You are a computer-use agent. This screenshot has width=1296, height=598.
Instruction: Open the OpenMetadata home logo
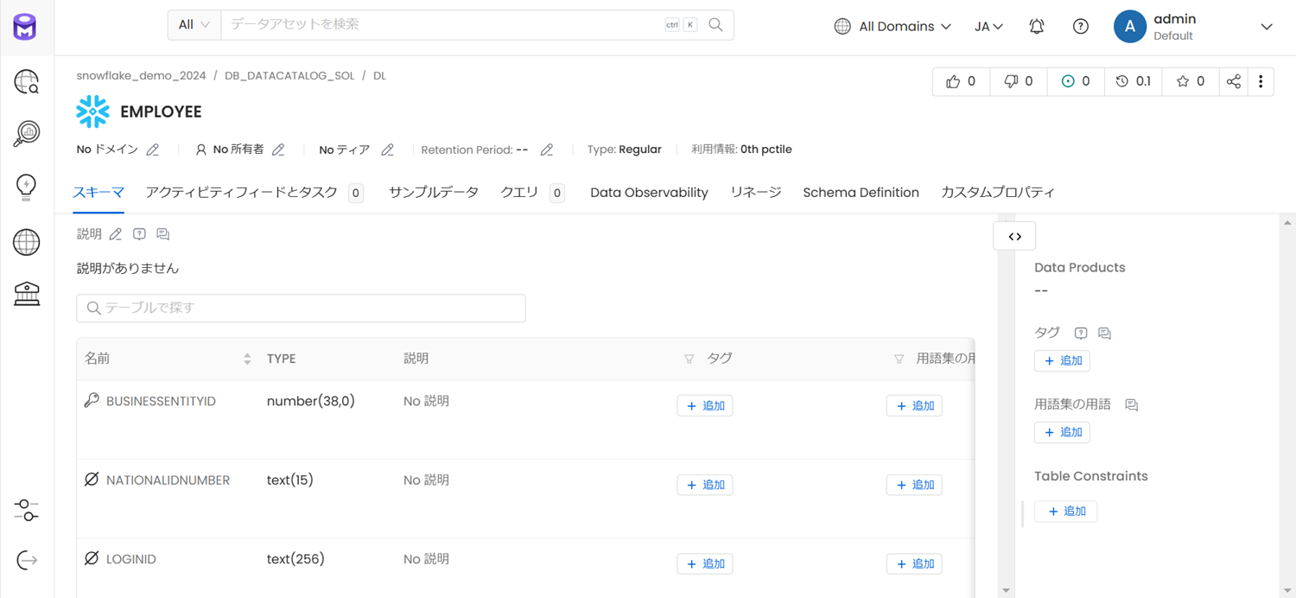click(x=25, y=27)
